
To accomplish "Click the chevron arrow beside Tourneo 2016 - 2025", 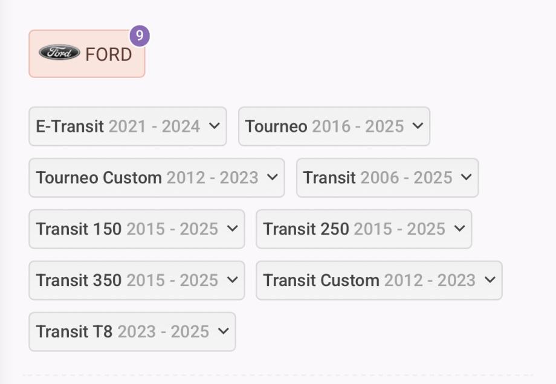I will click(418, 126).
